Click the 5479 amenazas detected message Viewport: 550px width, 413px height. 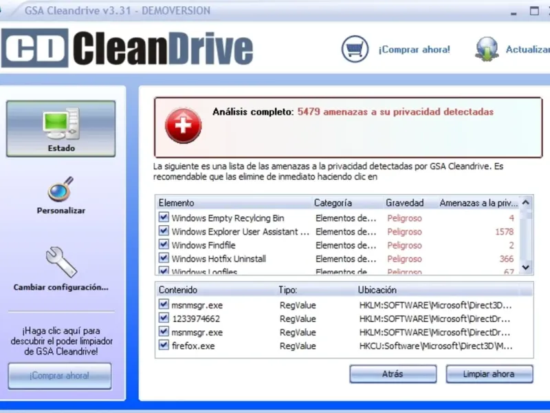coord(395,112)
